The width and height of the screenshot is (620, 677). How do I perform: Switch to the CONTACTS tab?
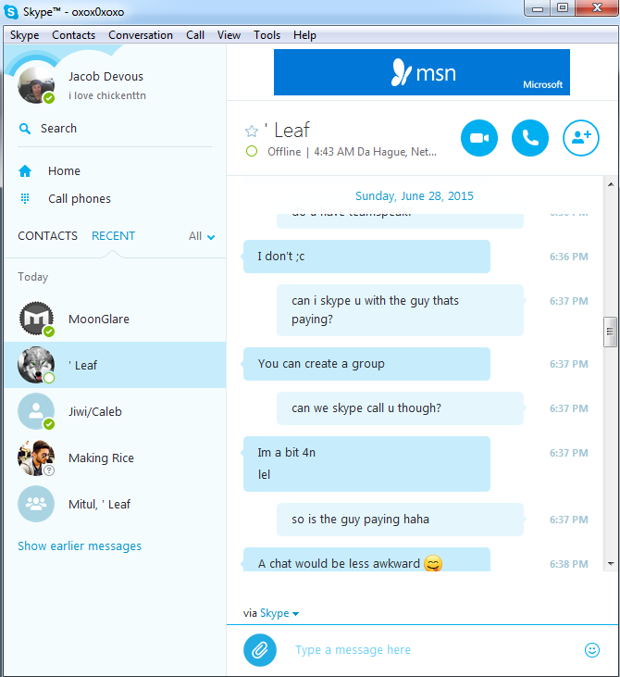point(47,236)
